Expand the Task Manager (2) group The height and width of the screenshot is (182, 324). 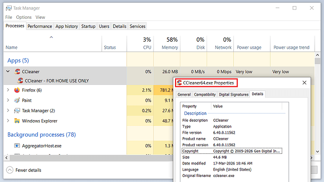[8, 110]
